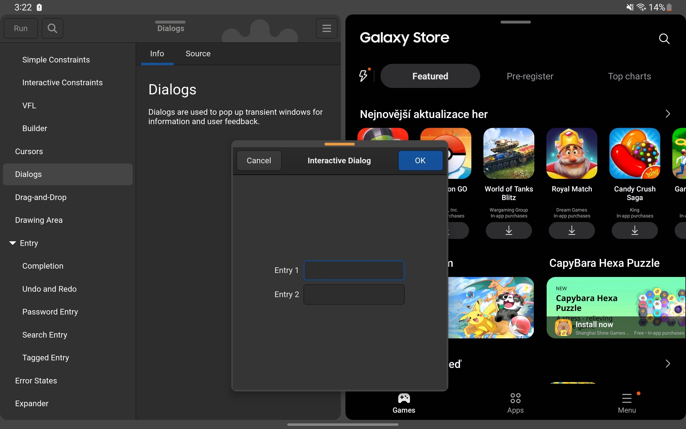Expand Nejnovější aktualizace her section arrow
This screenshot has width=686, height=429.
tap(668, 114)
